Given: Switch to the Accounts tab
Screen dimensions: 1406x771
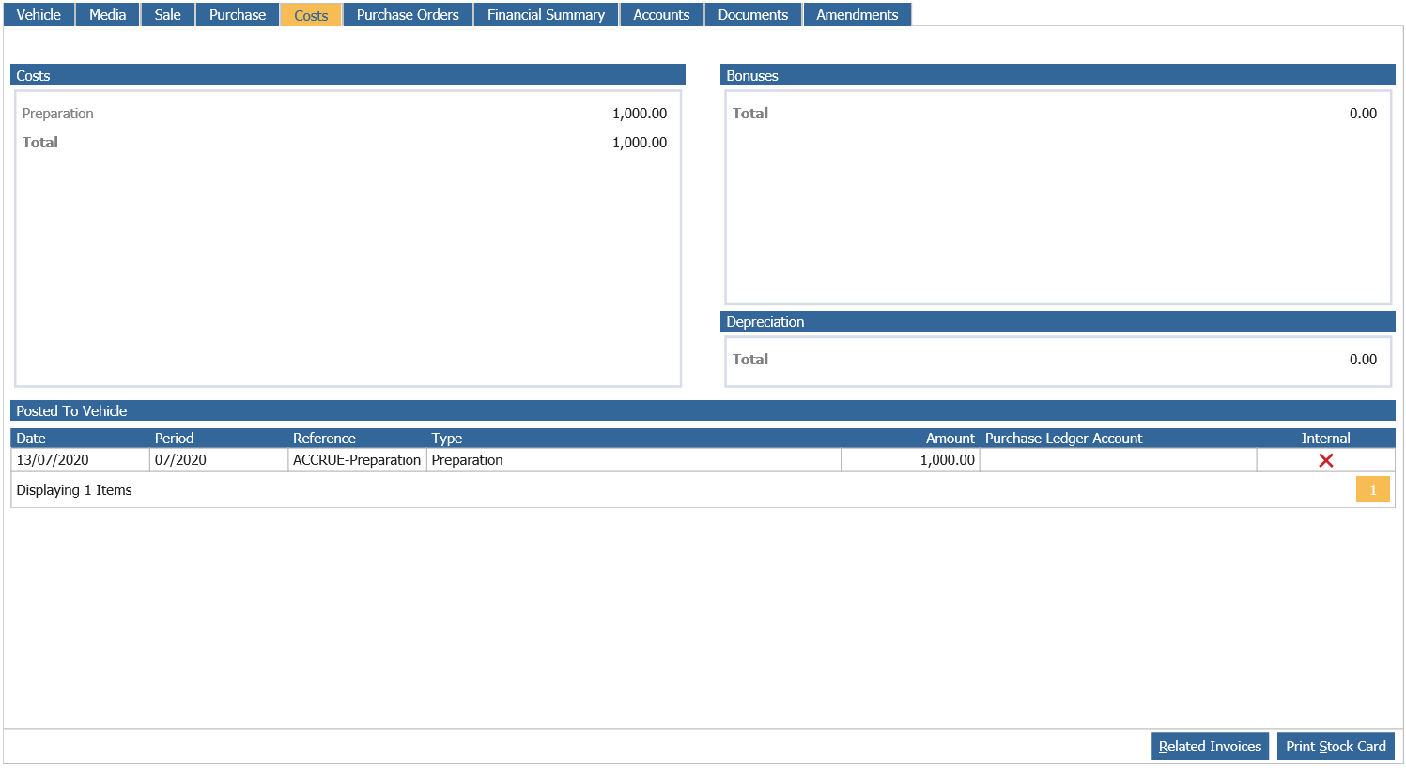Looking at the screenshot, I should point(661,15).
